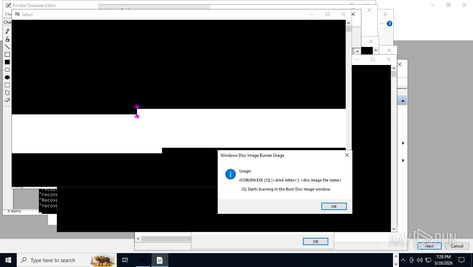Click the highlighted blue up-arrow expander
The height and width of the screenshot is (267, 473).
click(402, 101)
